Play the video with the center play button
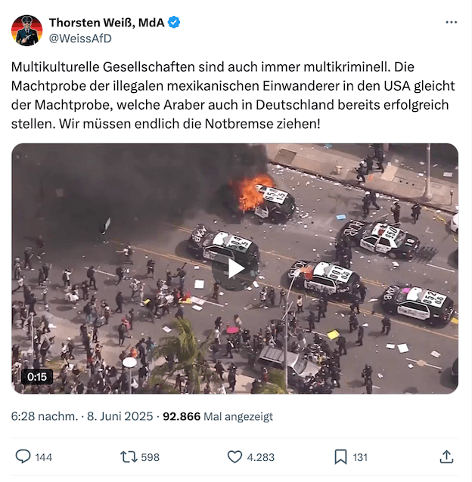This screenshot has height=482, width=472. pyautogui.click(x=235, y=269)
